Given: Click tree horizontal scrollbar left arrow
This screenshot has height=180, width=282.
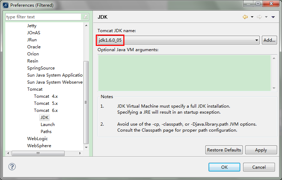Looking at the screenshot, I should click(8, 153).
